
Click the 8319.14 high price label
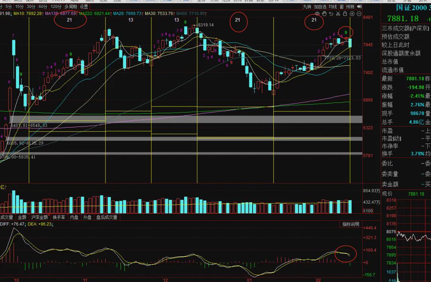206,25
